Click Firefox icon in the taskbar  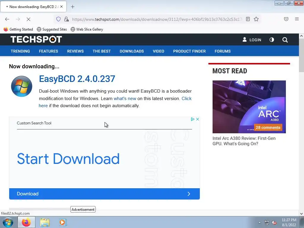click(26, 222)
